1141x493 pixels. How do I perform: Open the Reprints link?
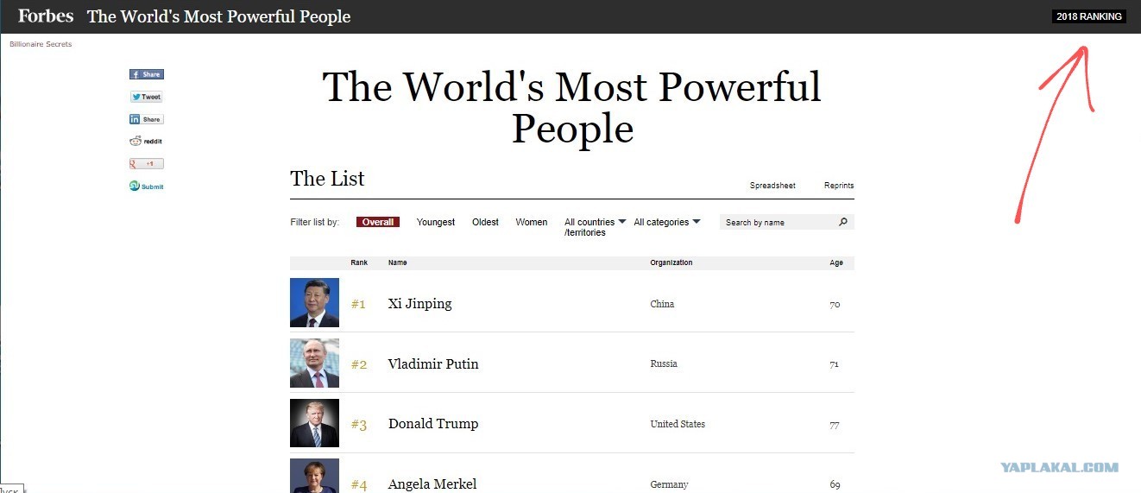[x=839, y=186]
